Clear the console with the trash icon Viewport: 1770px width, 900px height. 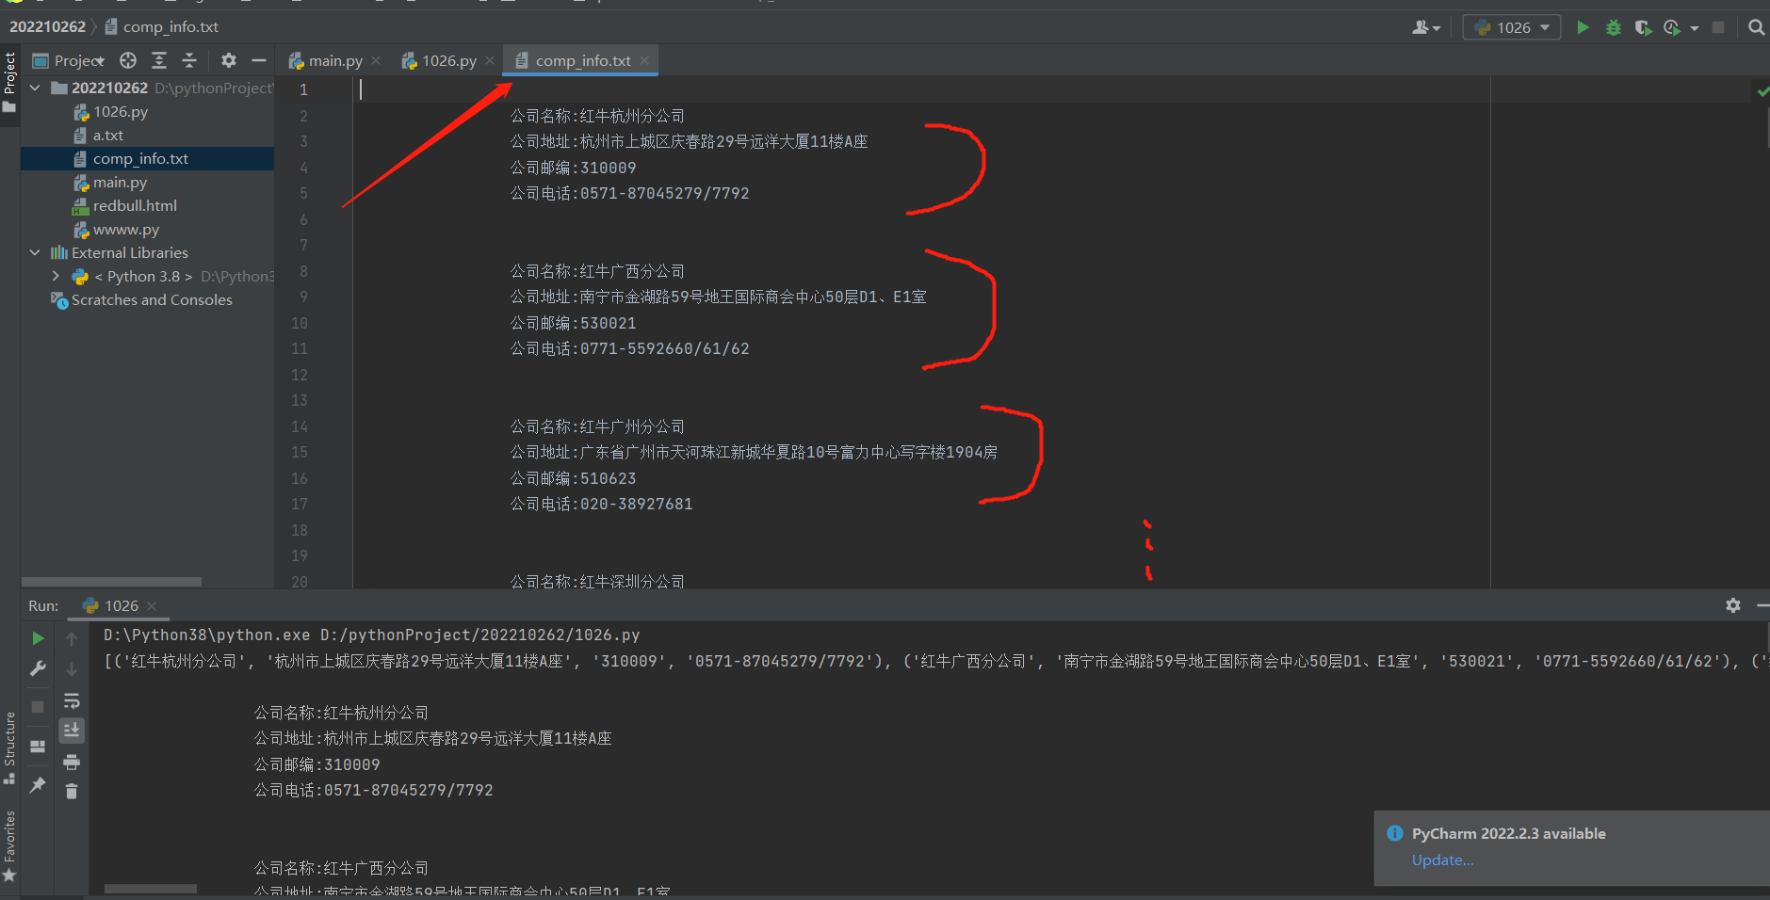[72, 792]
